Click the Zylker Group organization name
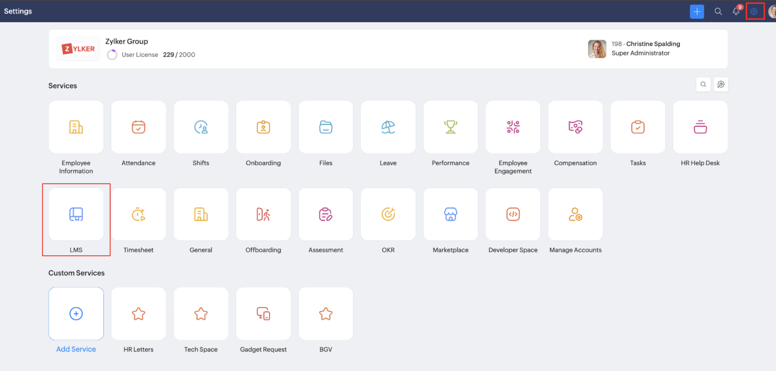 tap(127, 41)
